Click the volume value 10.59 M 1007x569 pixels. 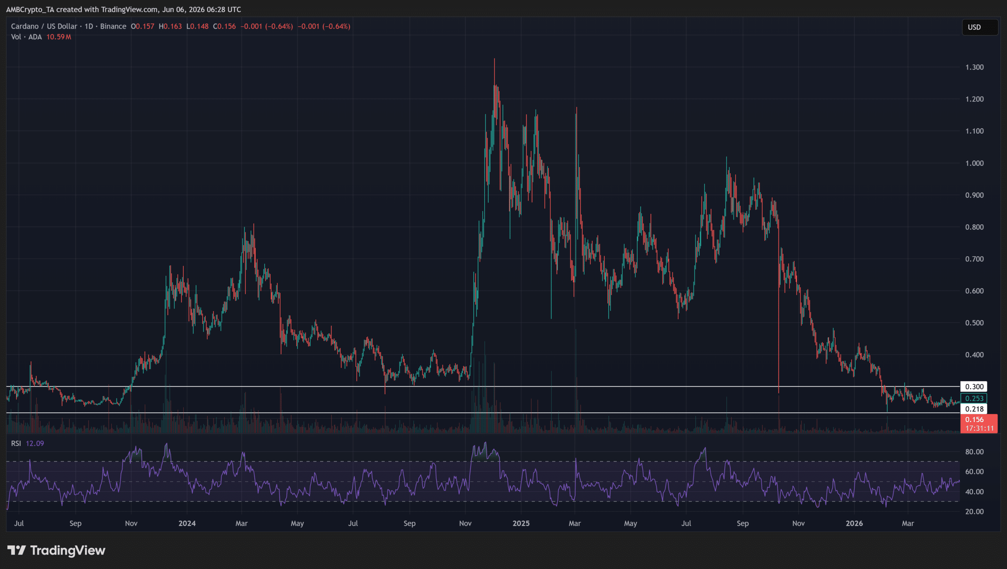[x=59, y=37]
